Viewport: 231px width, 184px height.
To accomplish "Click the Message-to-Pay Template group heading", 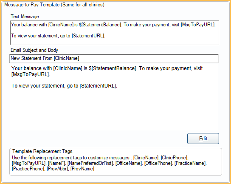I will click(x=54, y=5).
